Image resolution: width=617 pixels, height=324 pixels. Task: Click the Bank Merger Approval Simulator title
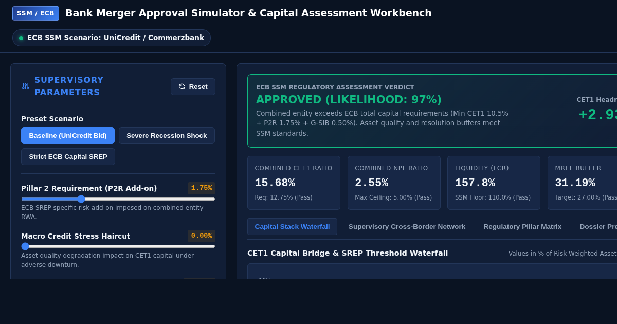pyautogui.click(x=248, y=13)
